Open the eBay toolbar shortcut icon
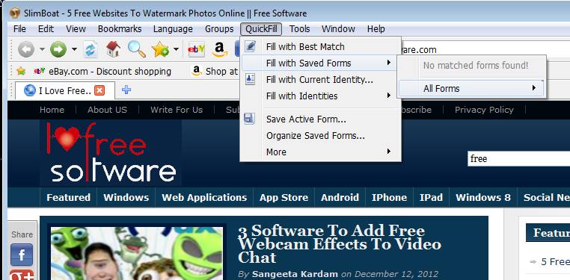Screen dimensions: 570x280 pos(196,49)
